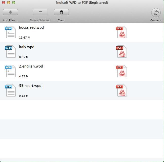Click the Clear label

61,20
